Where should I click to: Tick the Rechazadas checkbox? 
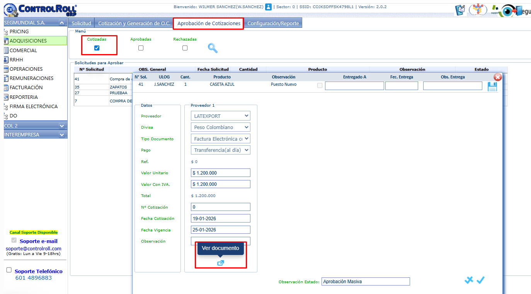pos(185,48)
